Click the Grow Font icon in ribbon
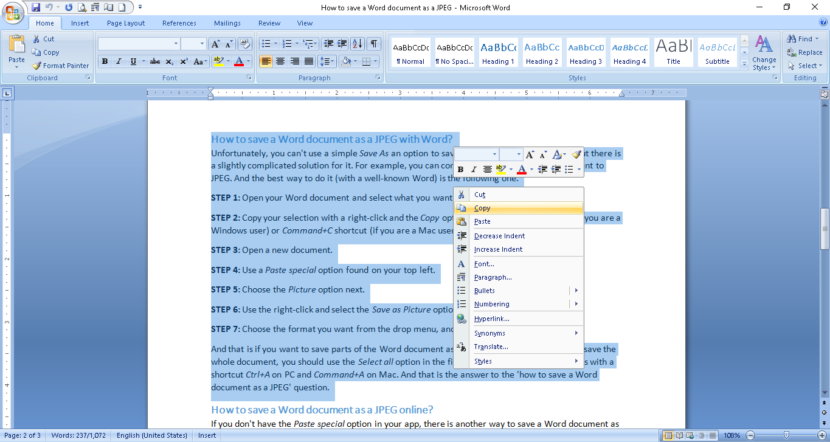 215,44
